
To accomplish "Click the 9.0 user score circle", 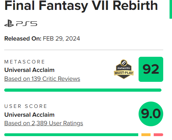I will [151, 114].
